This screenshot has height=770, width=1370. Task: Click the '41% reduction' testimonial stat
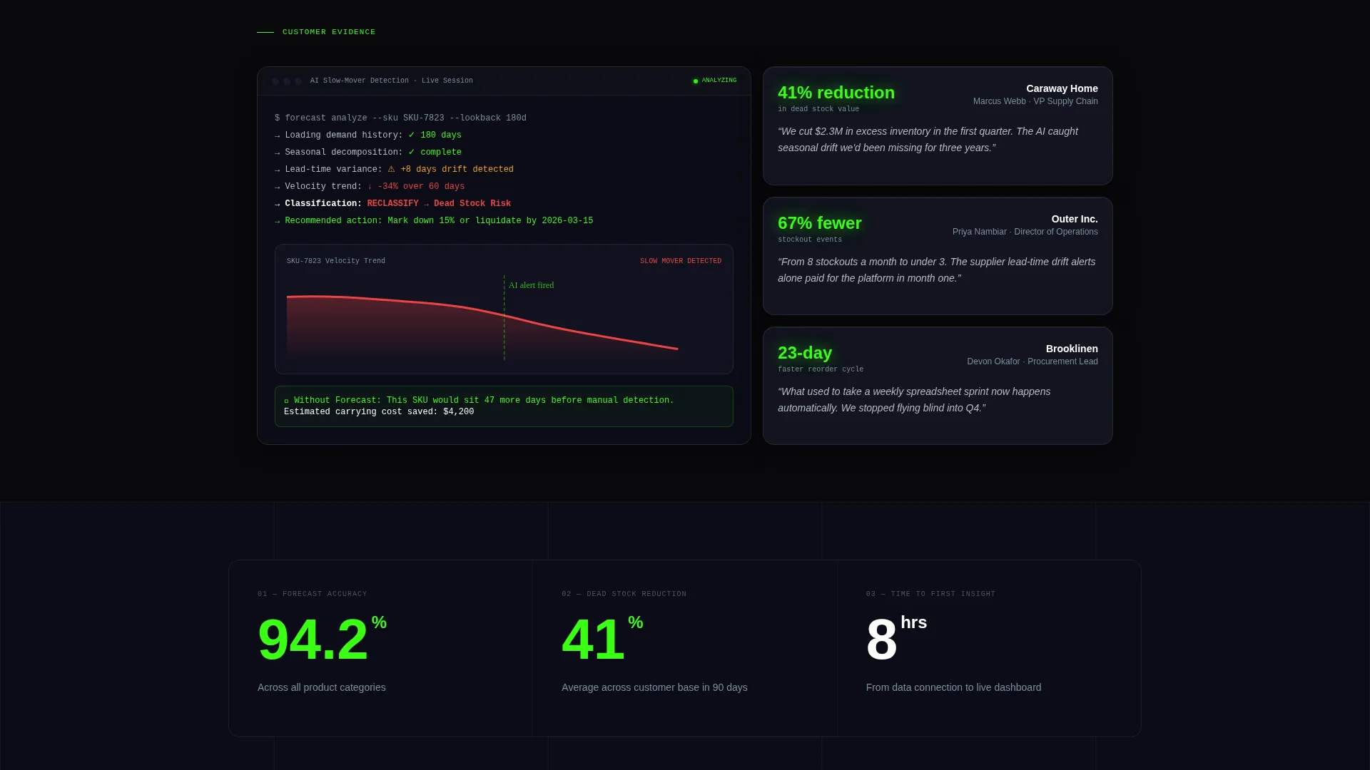pos(836,93)
